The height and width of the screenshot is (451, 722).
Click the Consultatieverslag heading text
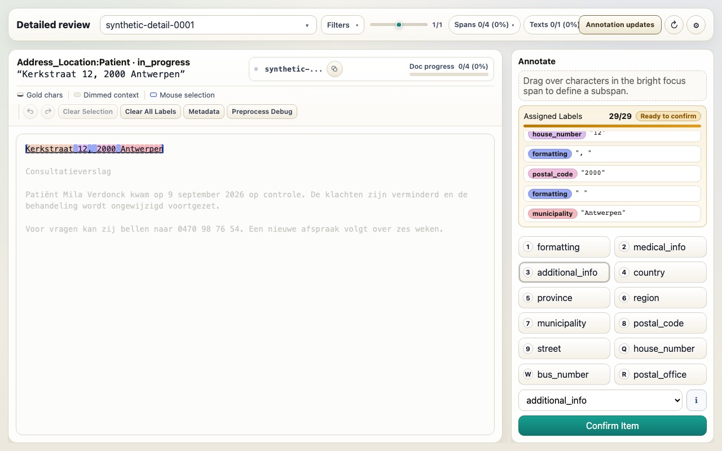pos(68,171)
